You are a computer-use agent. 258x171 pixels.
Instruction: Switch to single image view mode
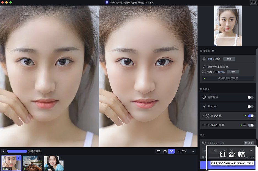tap(159, 151)
